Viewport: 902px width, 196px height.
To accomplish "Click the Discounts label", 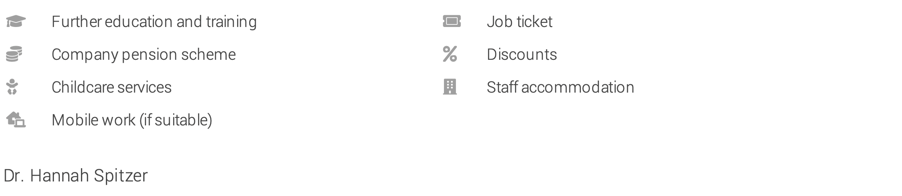I will (x=522, y=54).
